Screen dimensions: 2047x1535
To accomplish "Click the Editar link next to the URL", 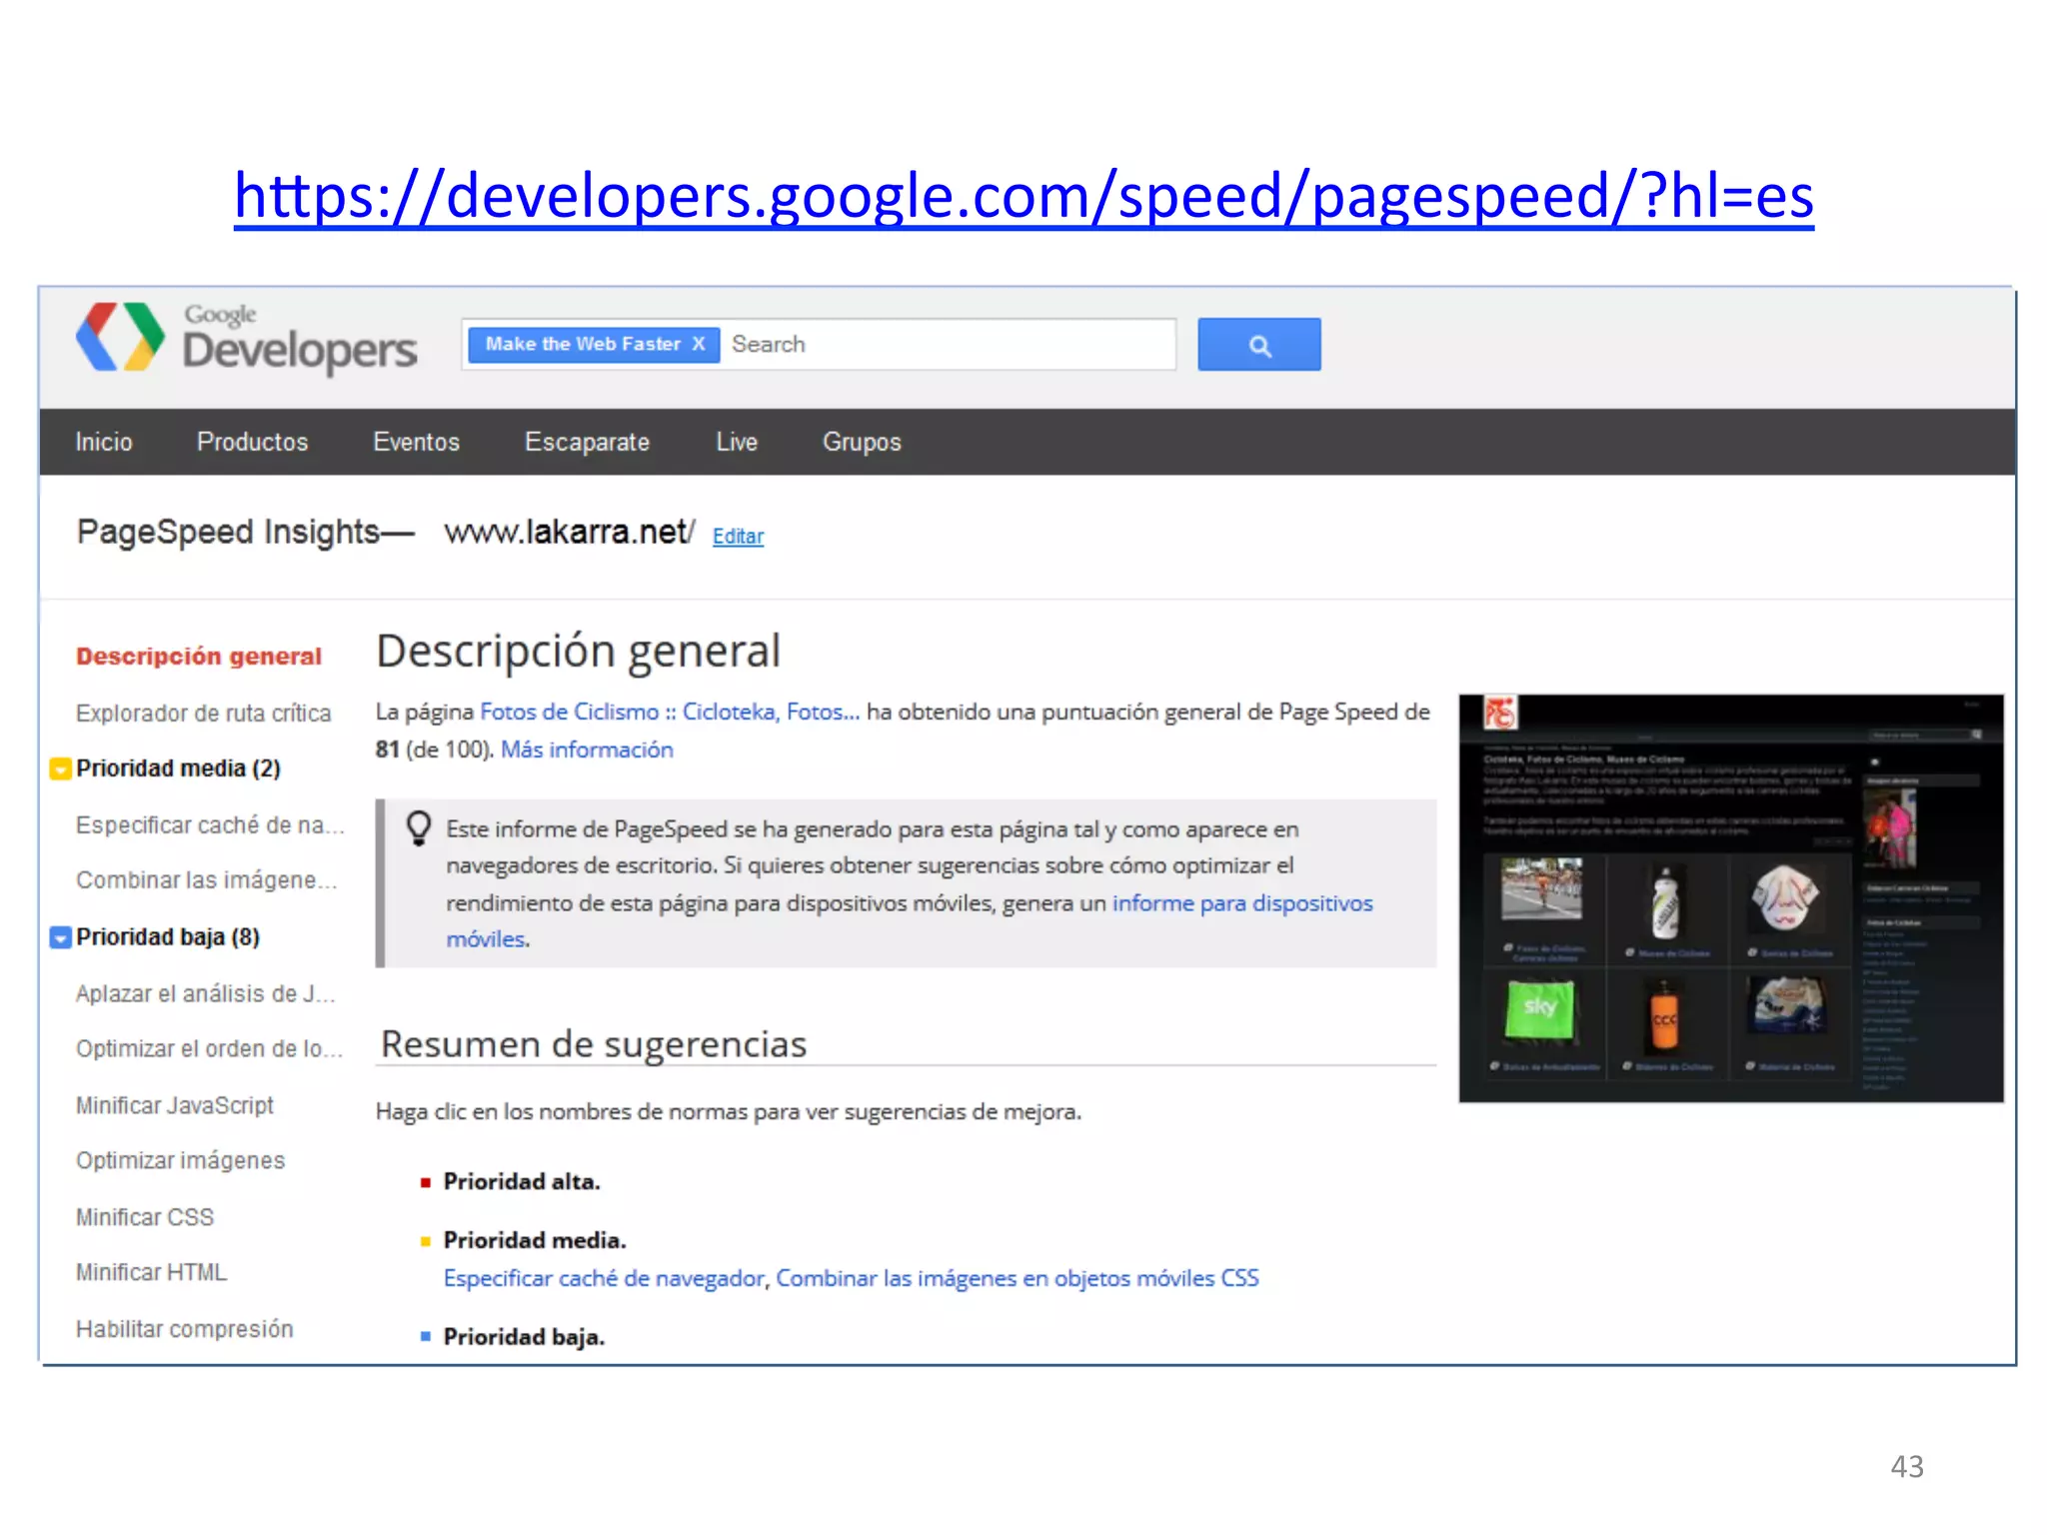I will [x=738, y=537].
